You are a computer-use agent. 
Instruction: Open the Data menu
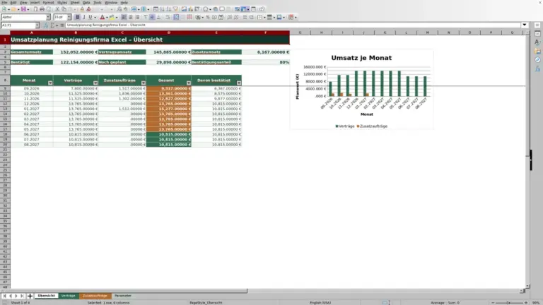86,2
